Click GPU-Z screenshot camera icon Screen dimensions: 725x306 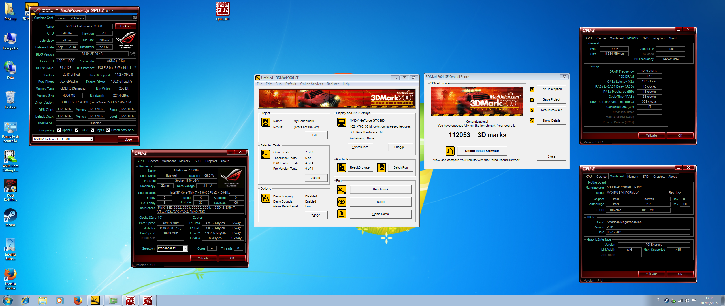135,18
